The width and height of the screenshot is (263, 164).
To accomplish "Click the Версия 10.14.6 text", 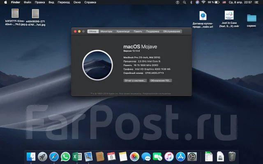I will point(131,51).
